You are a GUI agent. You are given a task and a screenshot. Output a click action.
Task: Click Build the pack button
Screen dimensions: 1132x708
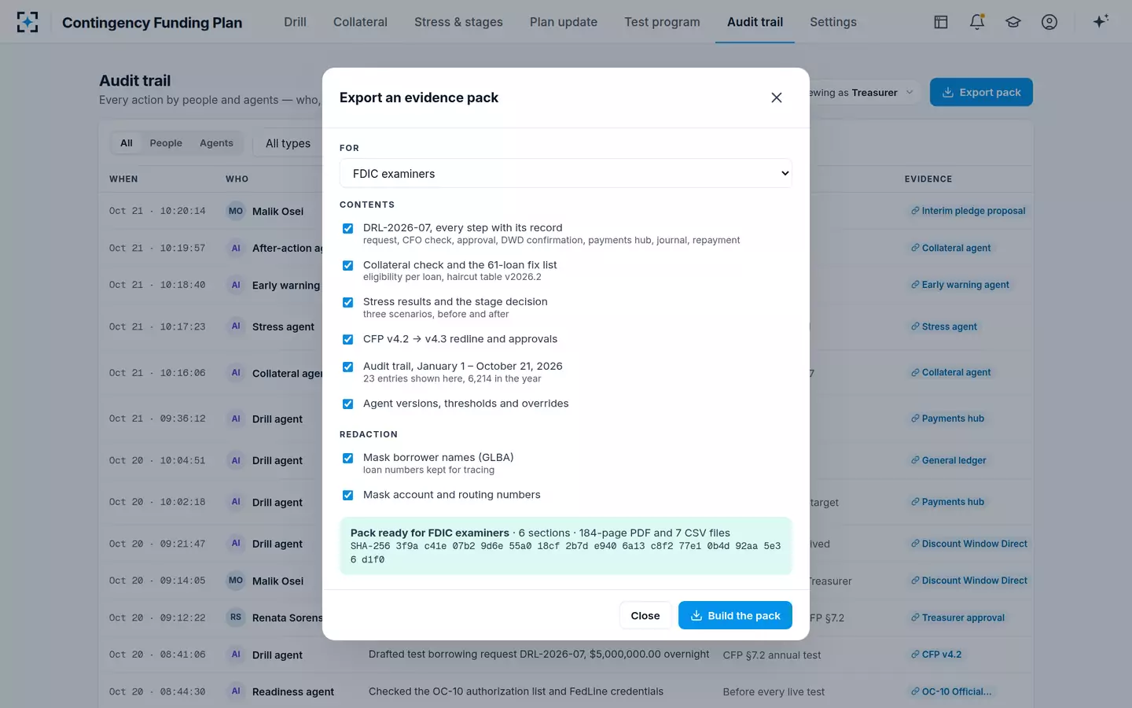coord(735,615)
